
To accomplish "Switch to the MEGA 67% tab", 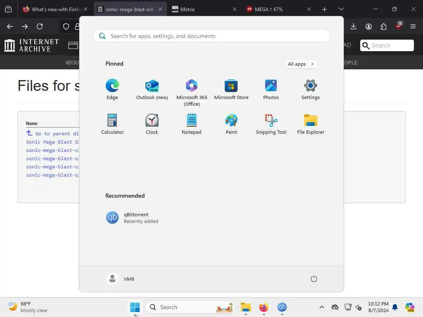I will (279, 9).
